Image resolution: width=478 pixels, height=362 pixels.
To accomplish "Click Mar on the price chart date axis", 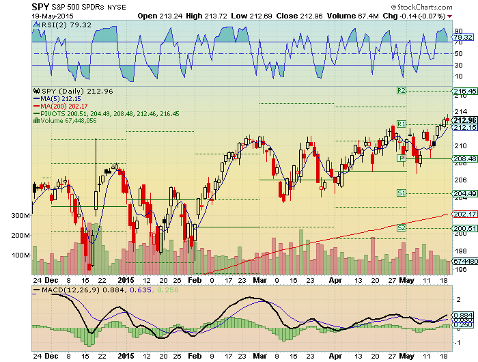I will point(260,280).
